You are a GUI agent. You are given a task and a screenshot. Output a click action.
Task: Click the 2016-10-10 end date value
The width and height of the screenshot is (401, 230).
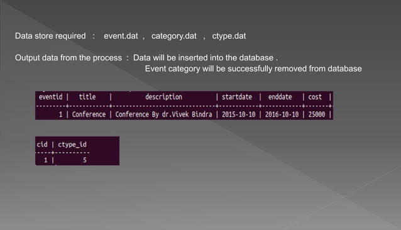(282, 114)
